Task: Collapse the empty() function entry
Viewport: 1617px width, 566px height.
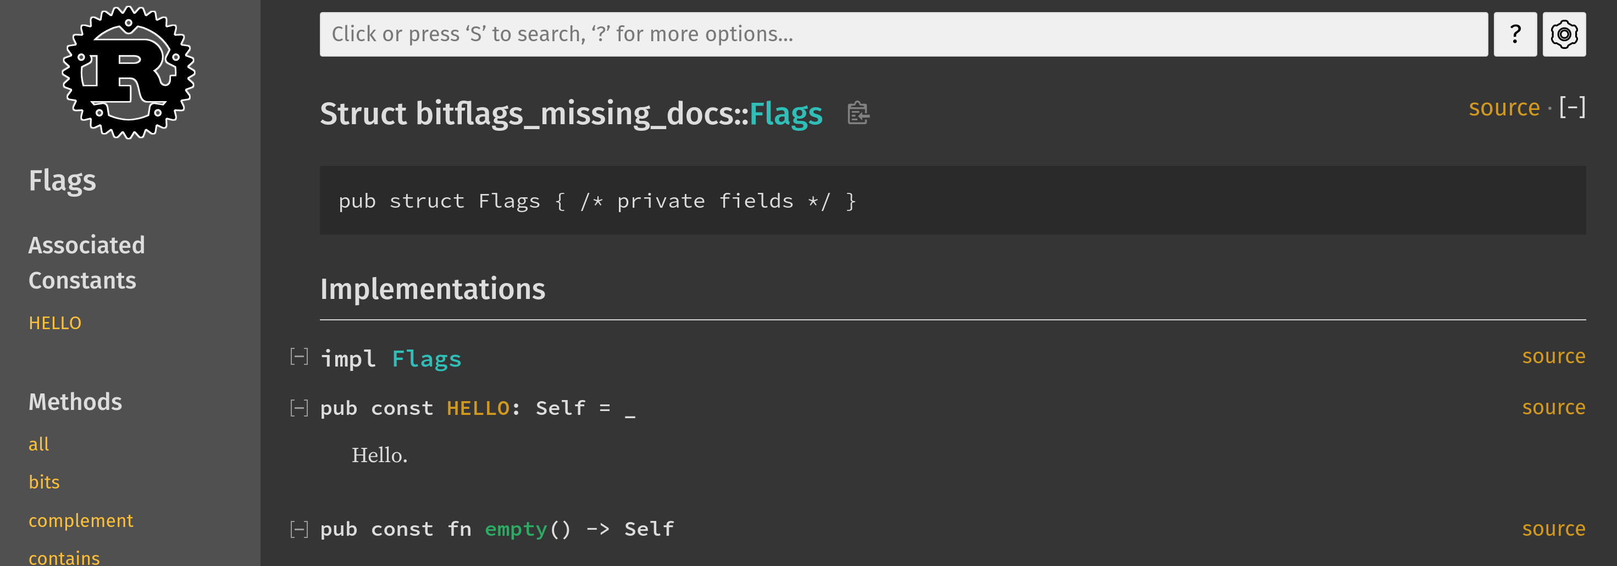Action: click(x=299, y=528)
